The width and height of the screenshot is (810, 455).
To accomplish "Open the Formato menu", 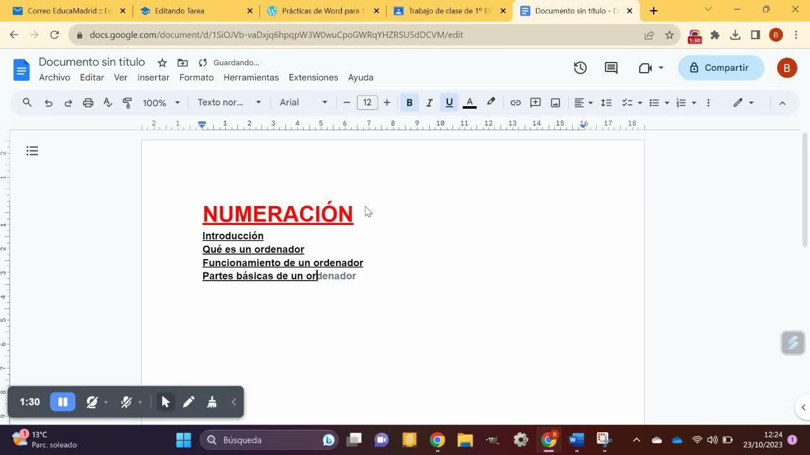I will point(196,77).
